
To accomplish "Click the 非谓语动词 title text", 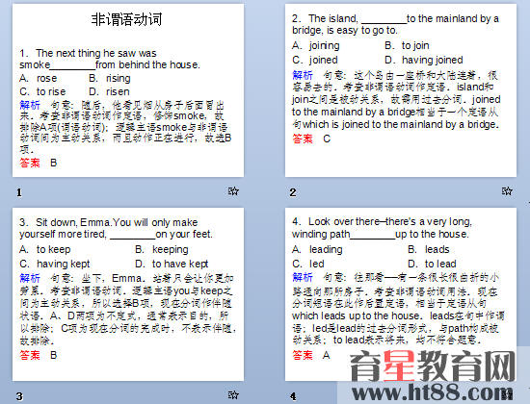I will pos(127,19).
